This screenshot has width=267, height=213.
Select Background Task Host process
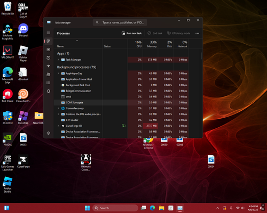121,85
